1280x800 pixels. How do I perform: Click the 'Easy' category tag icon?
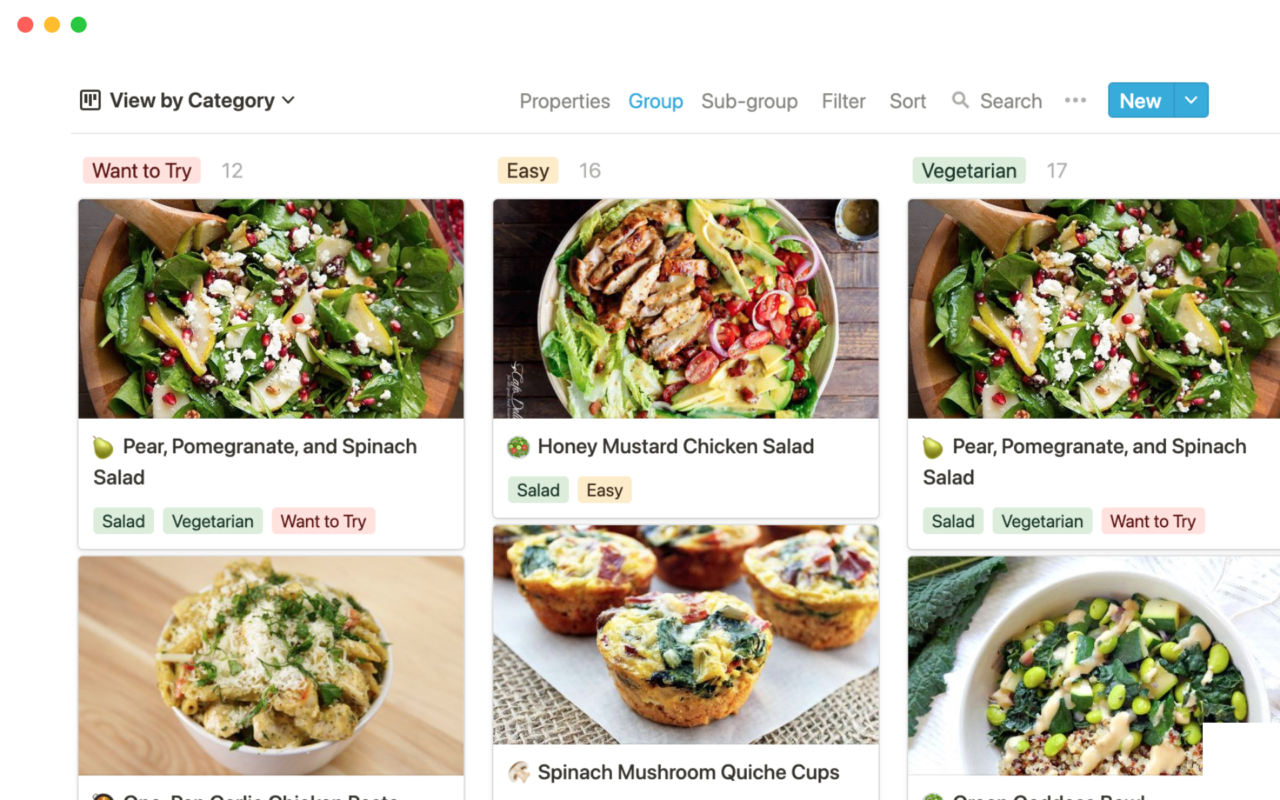pyautogui.click(x=527, y=169)
